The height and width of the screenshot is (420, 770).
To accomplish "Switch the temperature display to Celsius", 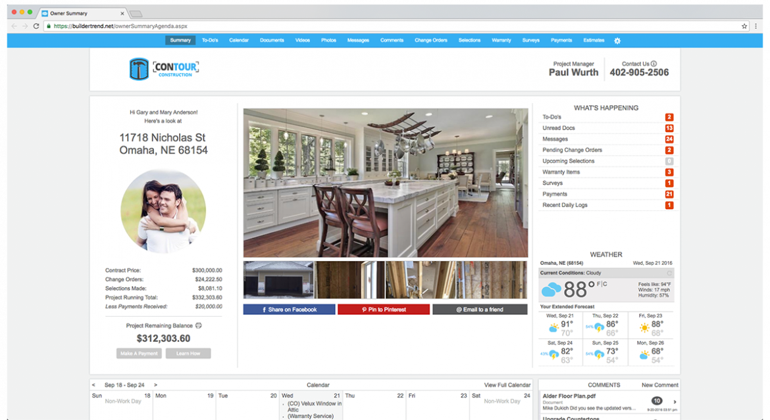I will tap(604, 284).
